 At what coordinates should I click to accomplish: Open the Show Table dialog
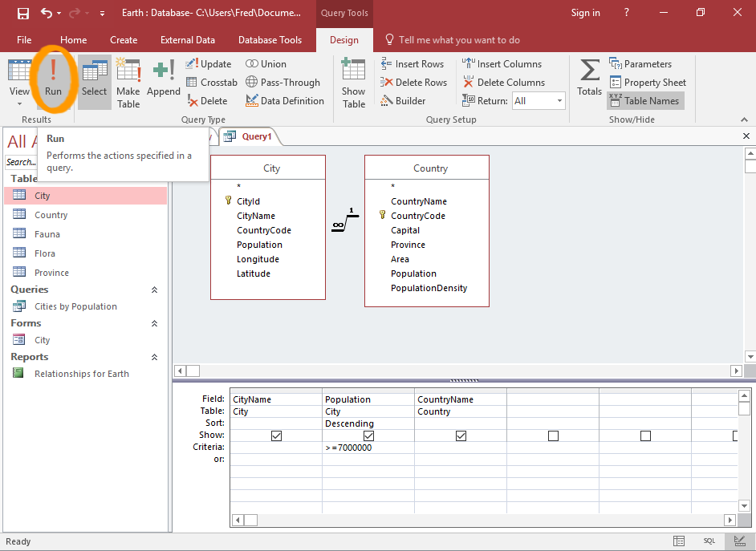(353, 83)
